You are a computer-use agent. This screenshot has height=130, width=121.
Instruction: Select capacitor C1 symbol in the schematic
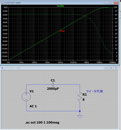tap(53, 85)
